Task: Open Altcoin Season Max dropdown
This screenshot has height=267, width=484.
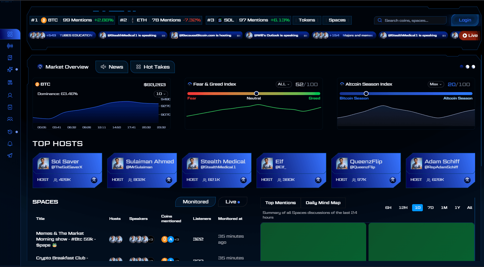Action: (436, 84)
